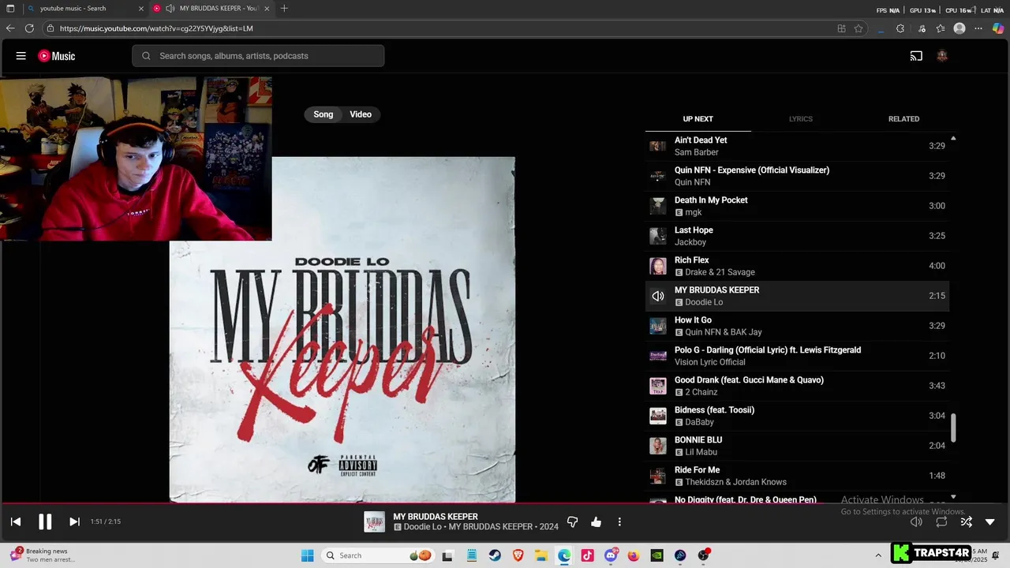
Task: Click the album thumbnail in the player bar
Action: (x=374, y=521)
